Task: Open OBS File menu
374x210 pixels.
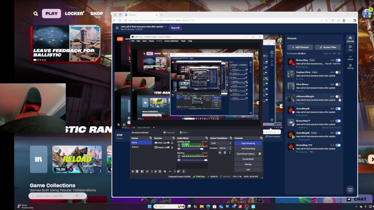Action: (133, 41)
